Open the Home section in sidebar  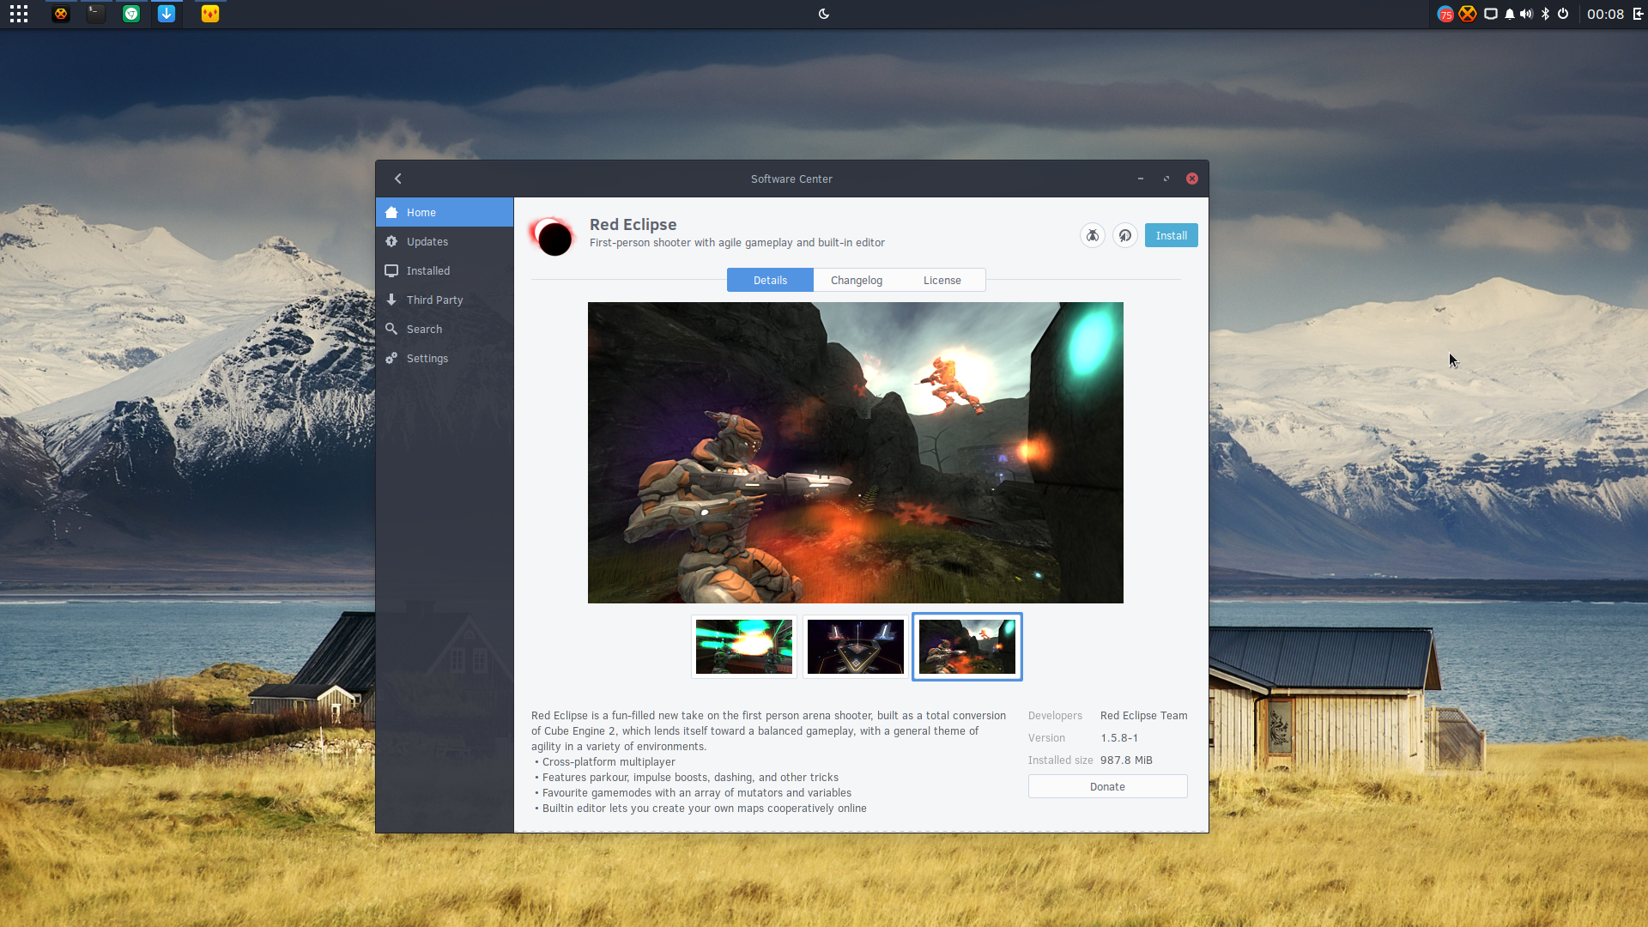445,212
